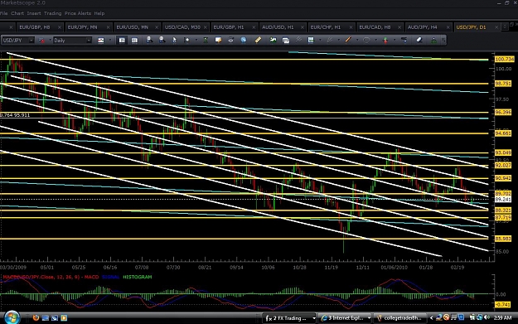This screenshot has width=518, height=324.
Task: Click the blue globe icon
Action: 244,40
